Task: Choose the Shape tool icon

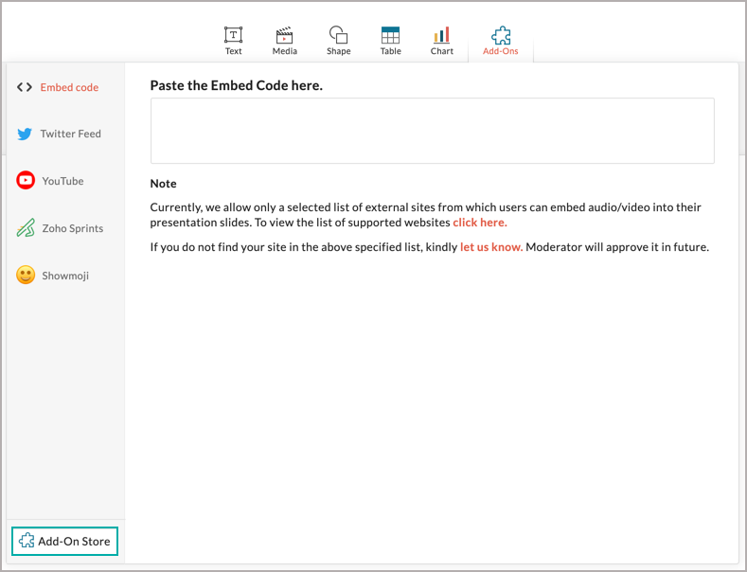Action: tap(338, 35)
